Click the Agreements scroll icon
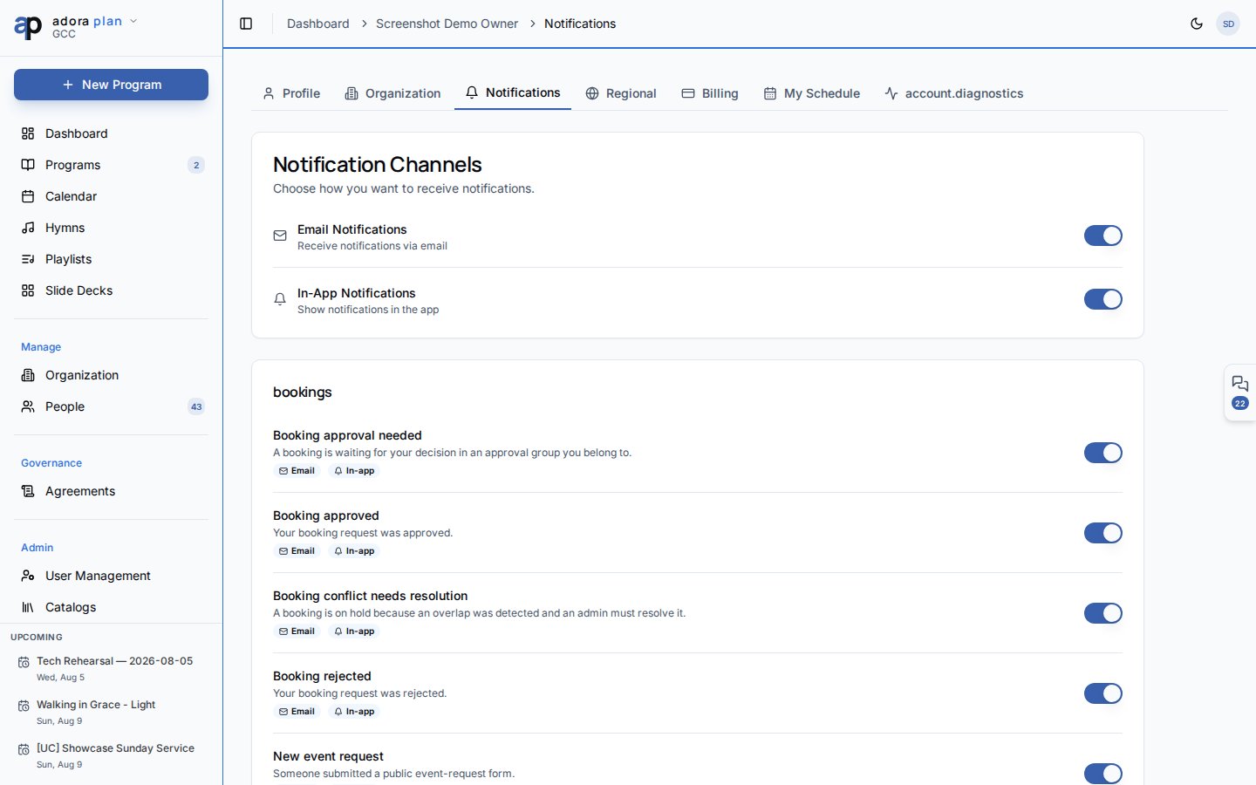The height and width of the screenshot is (785, 1256). tap(28, 491)
